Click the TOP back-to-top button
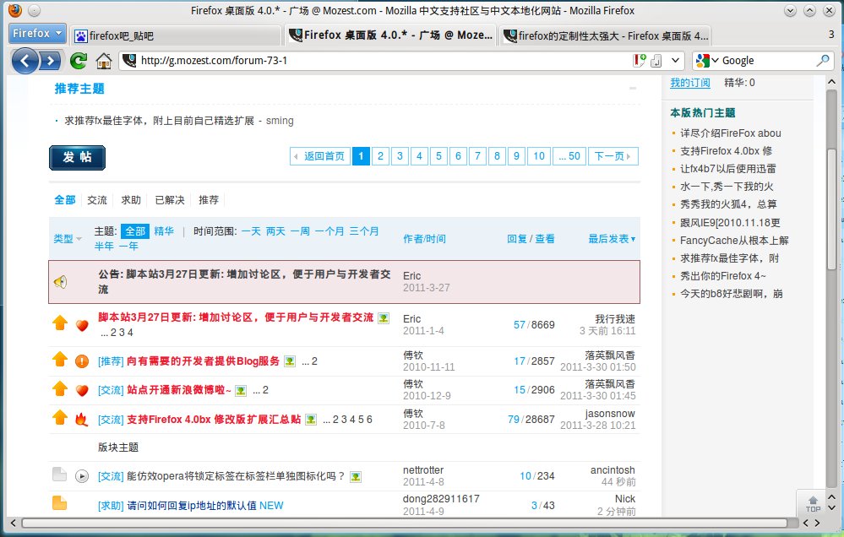 click(813, 504)
